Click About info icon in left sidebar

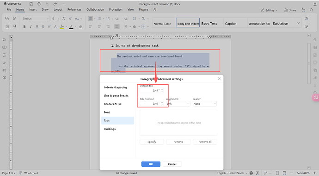coord(4,78)
